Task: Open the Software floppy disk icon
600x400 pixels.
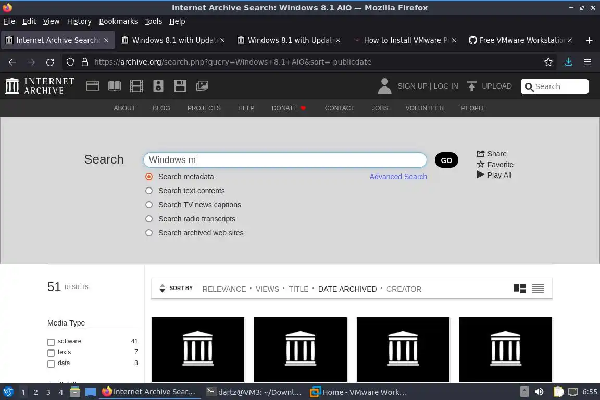Action: coord(180,86)
